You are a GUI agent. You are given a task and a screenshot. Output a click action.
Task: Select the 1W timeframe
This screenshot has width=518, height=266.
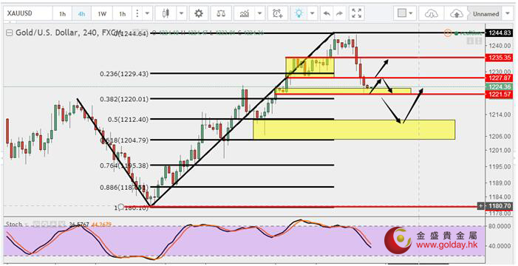(x=102, y=14)
